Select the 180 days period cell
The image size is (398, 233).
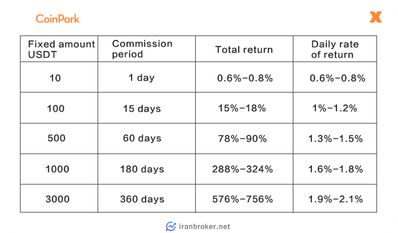[x=147, y=169]
